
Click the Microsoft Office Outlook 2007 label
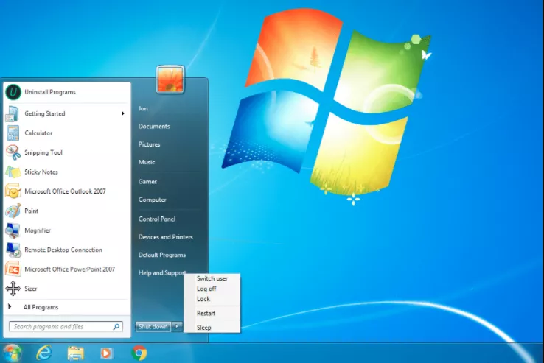65,191
